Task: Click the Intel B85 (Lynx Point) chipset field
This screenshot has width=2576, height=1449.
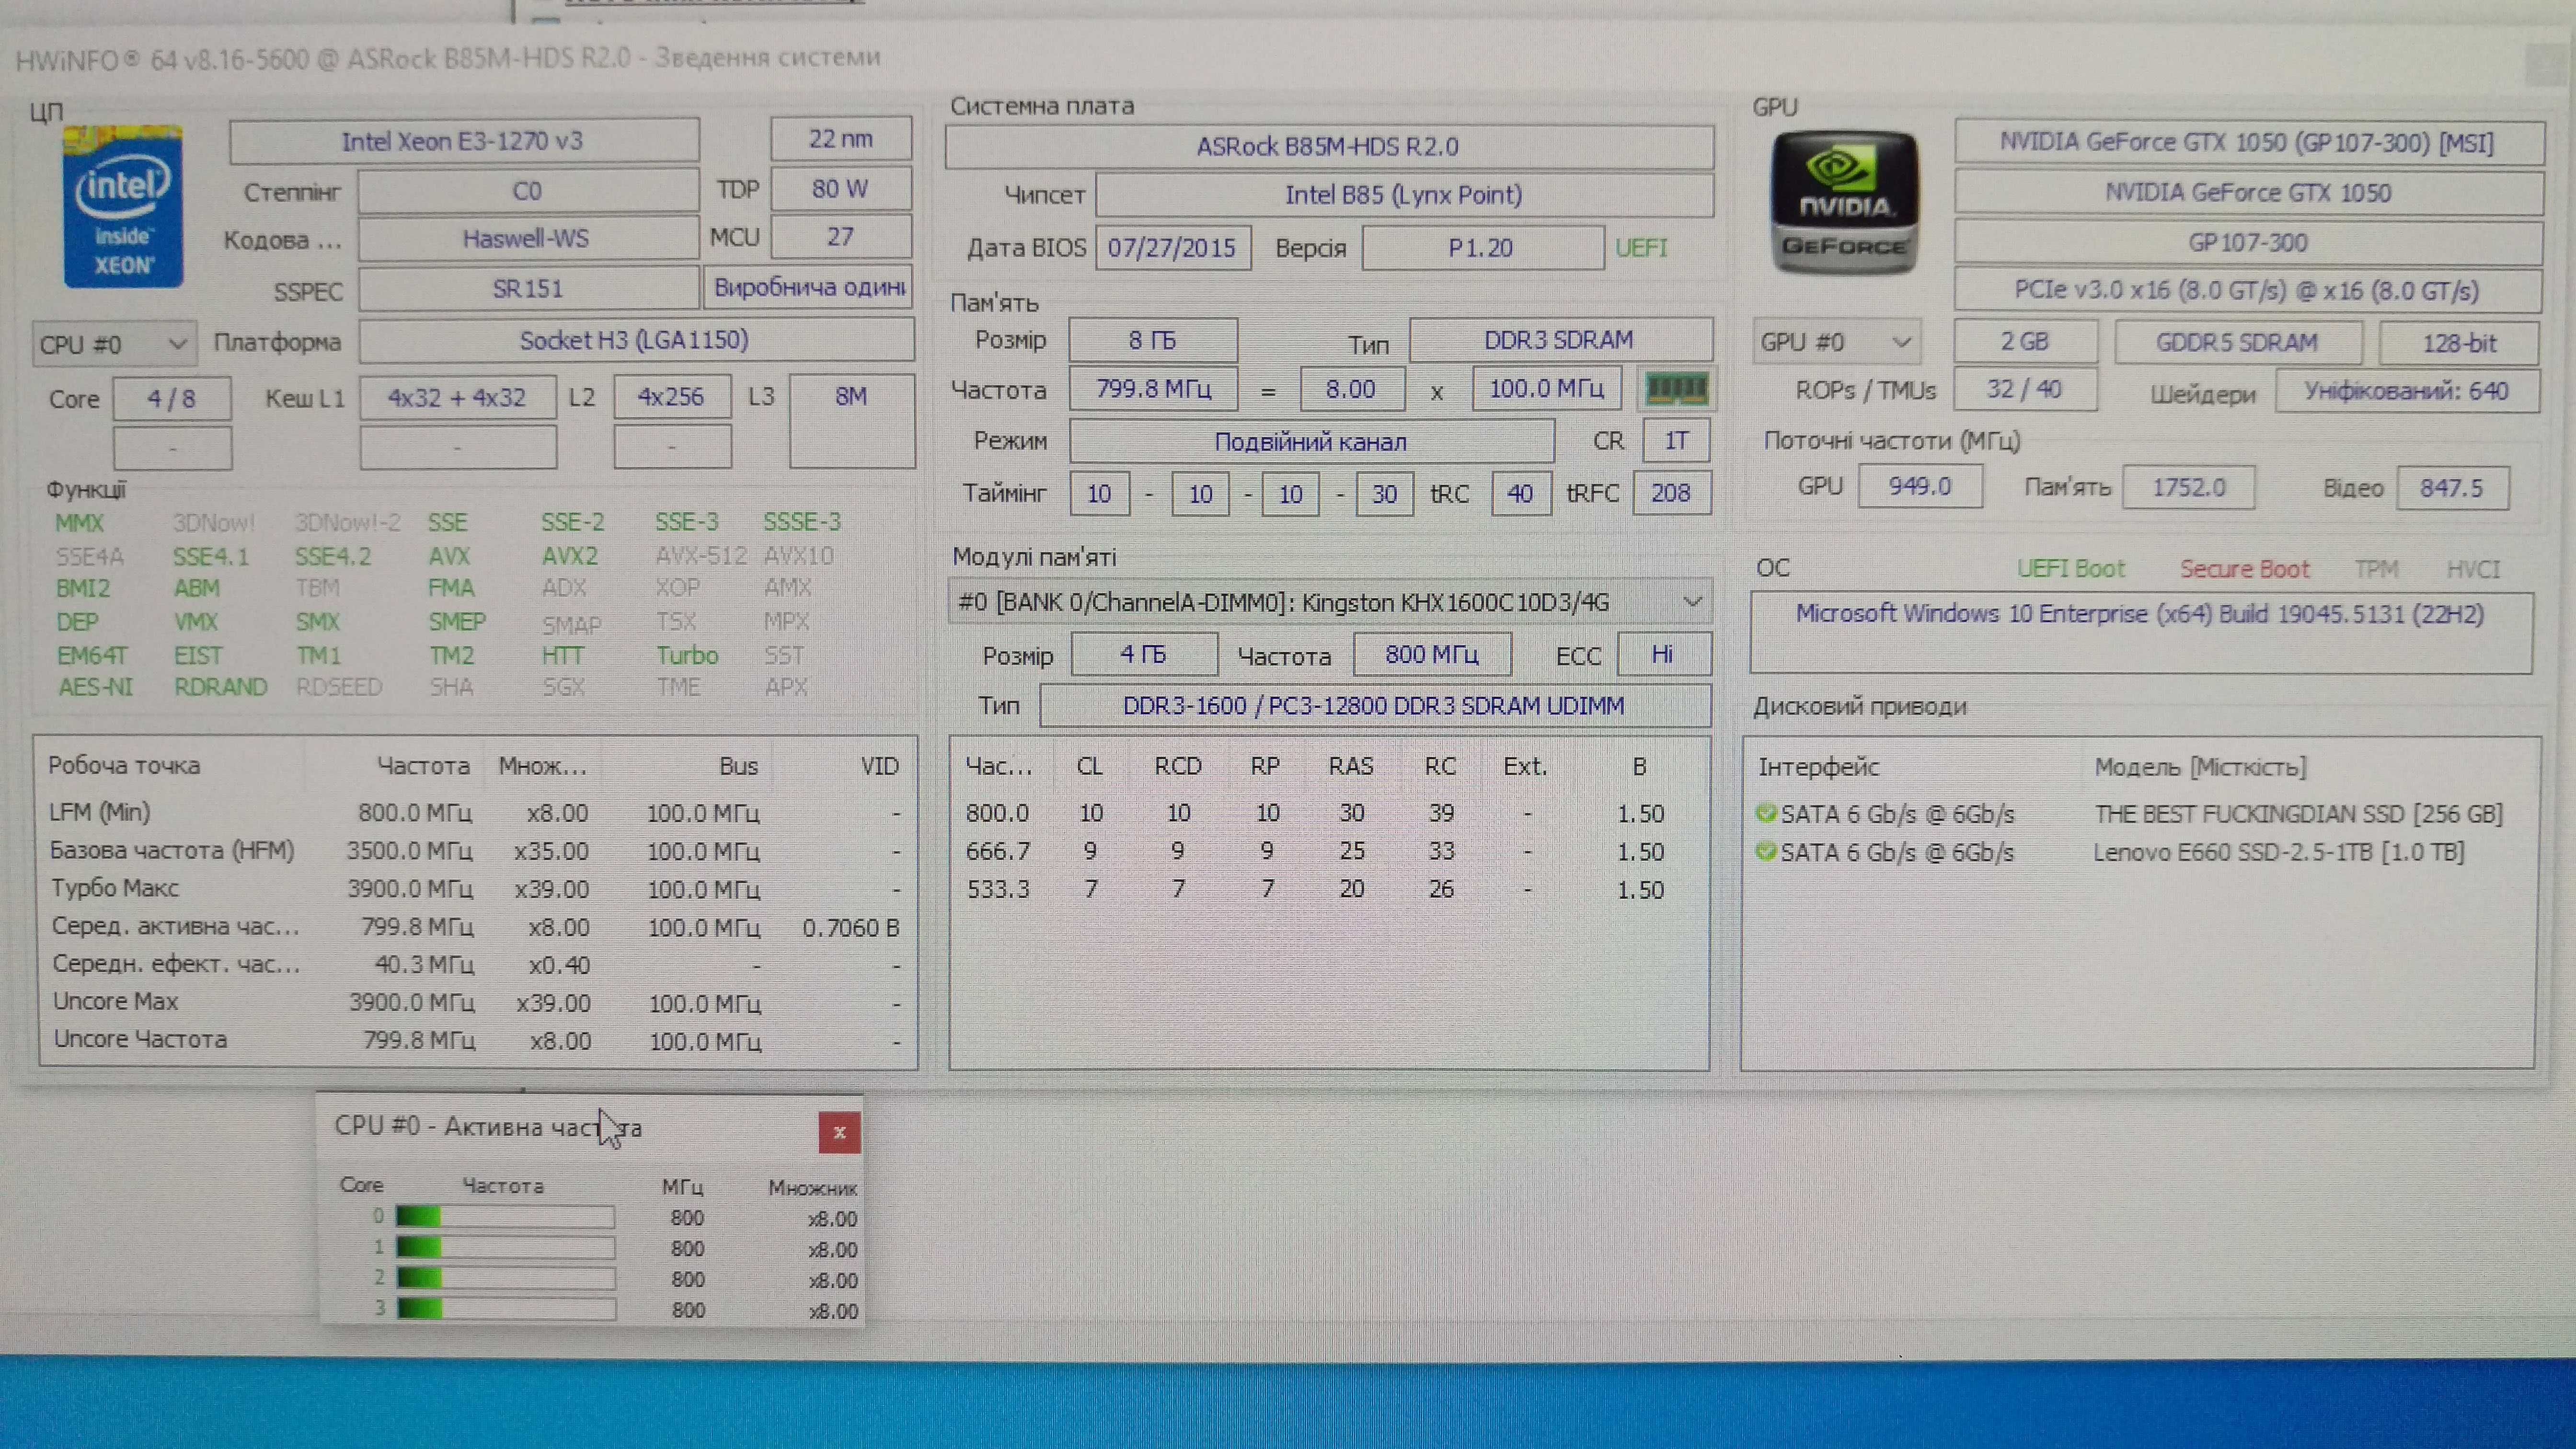Action: (1404, 195)
